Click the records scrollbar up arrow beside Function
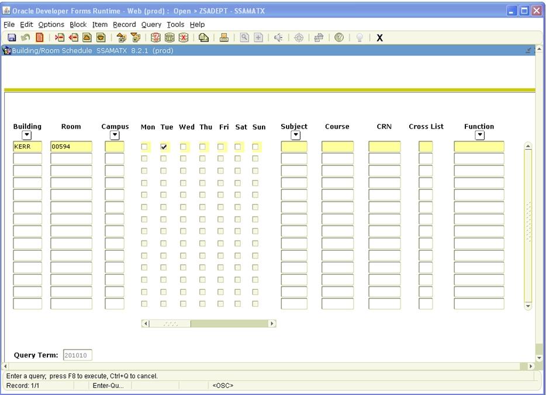This screenshot has width=546, height=395. tap(528, 147)
